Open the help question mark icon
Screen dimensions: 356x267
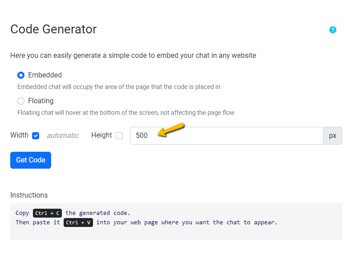[333, 30]
